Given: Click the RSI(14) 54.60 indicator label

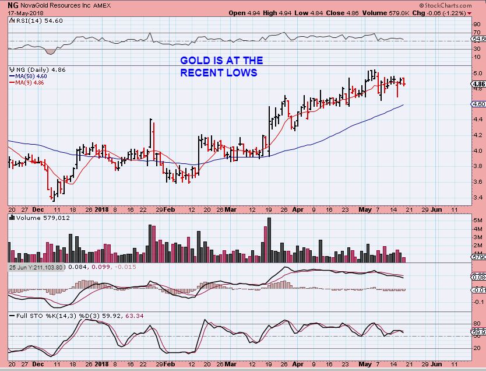Looking at the screenshot, I should coord(39,20).
